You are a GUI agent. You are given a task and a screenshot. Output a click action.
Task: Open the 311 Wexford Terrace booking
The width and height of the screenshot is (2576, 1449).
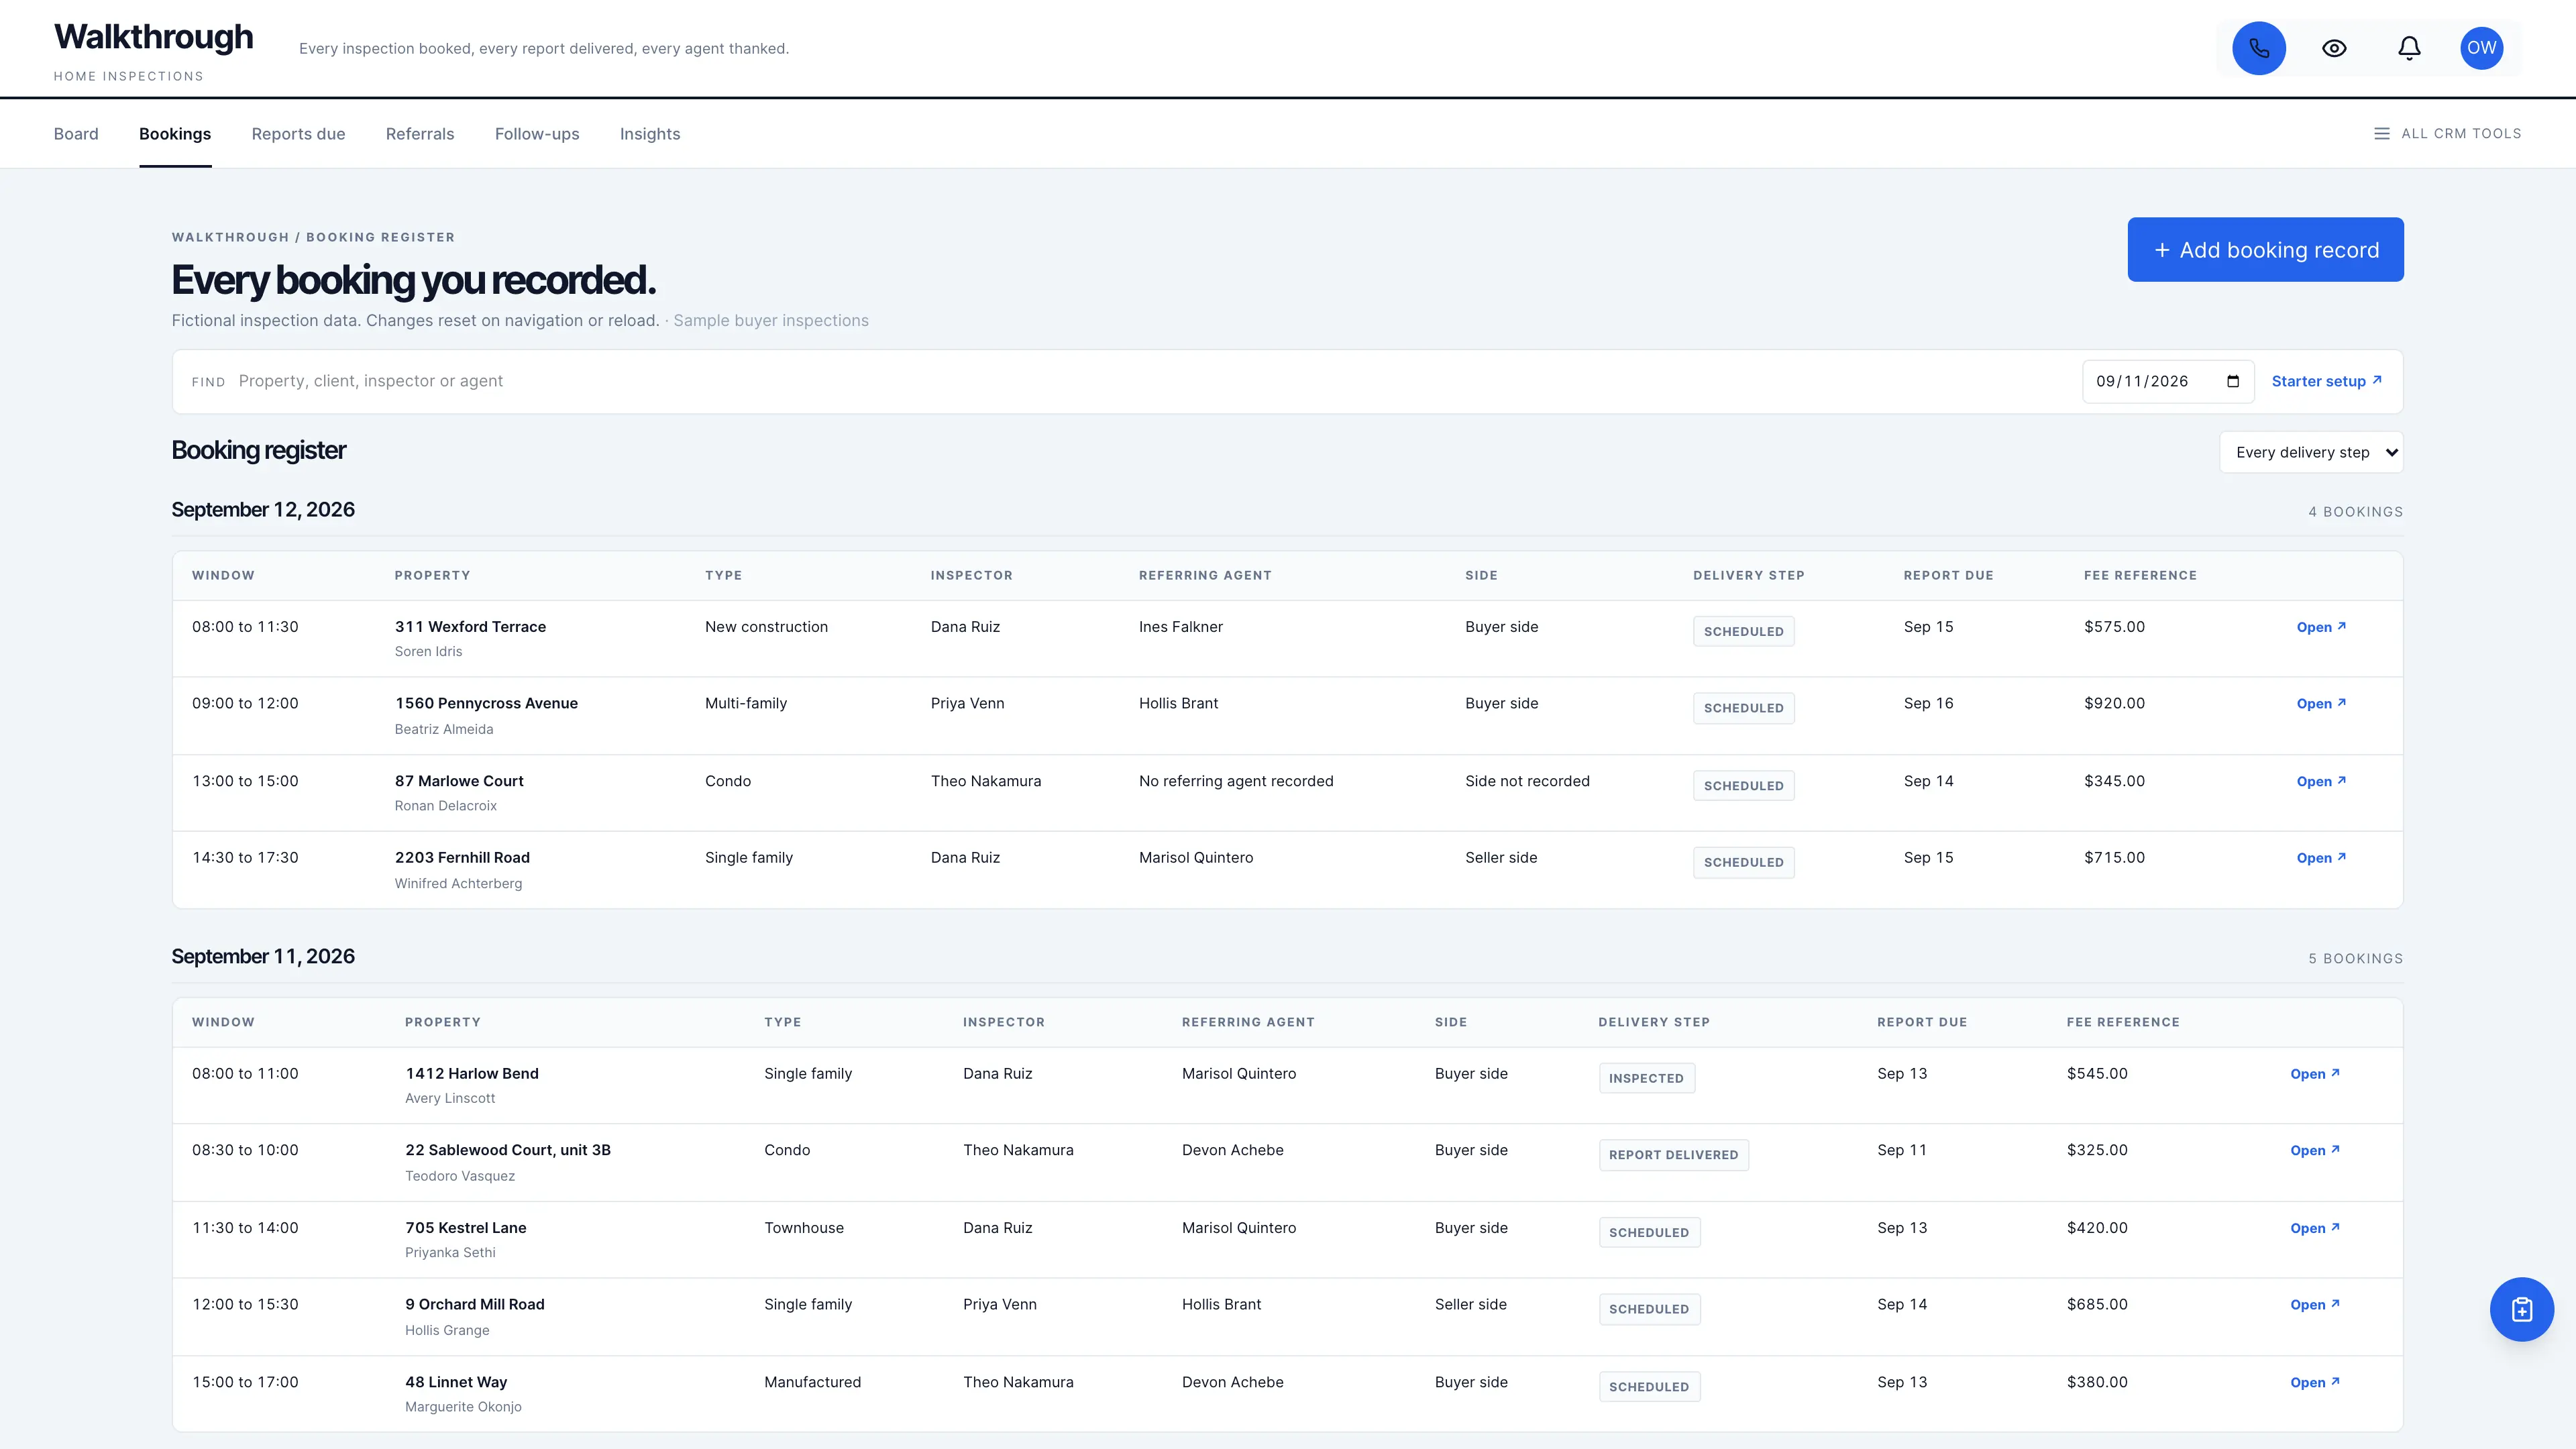pos(2320,627)
